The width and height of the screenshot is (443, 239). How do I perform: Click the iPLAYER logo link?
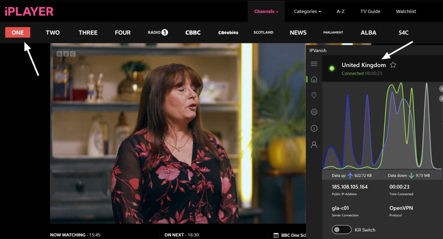point(29,11)
